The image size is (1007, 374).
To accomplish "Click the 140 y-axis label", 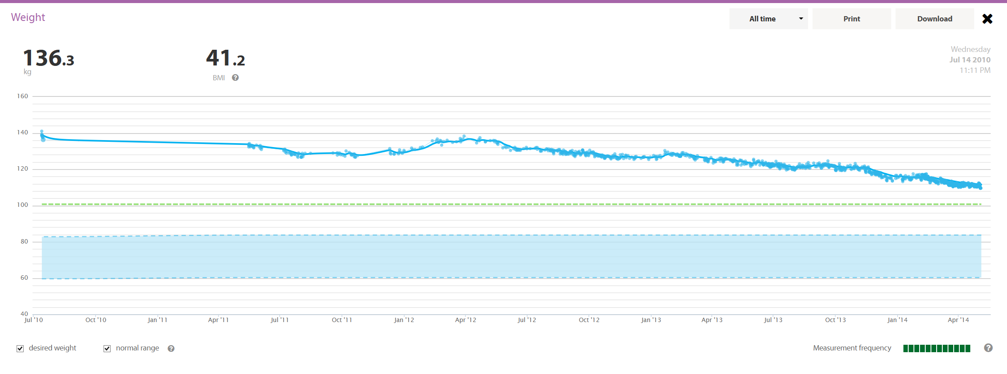I will pos(22,132).
